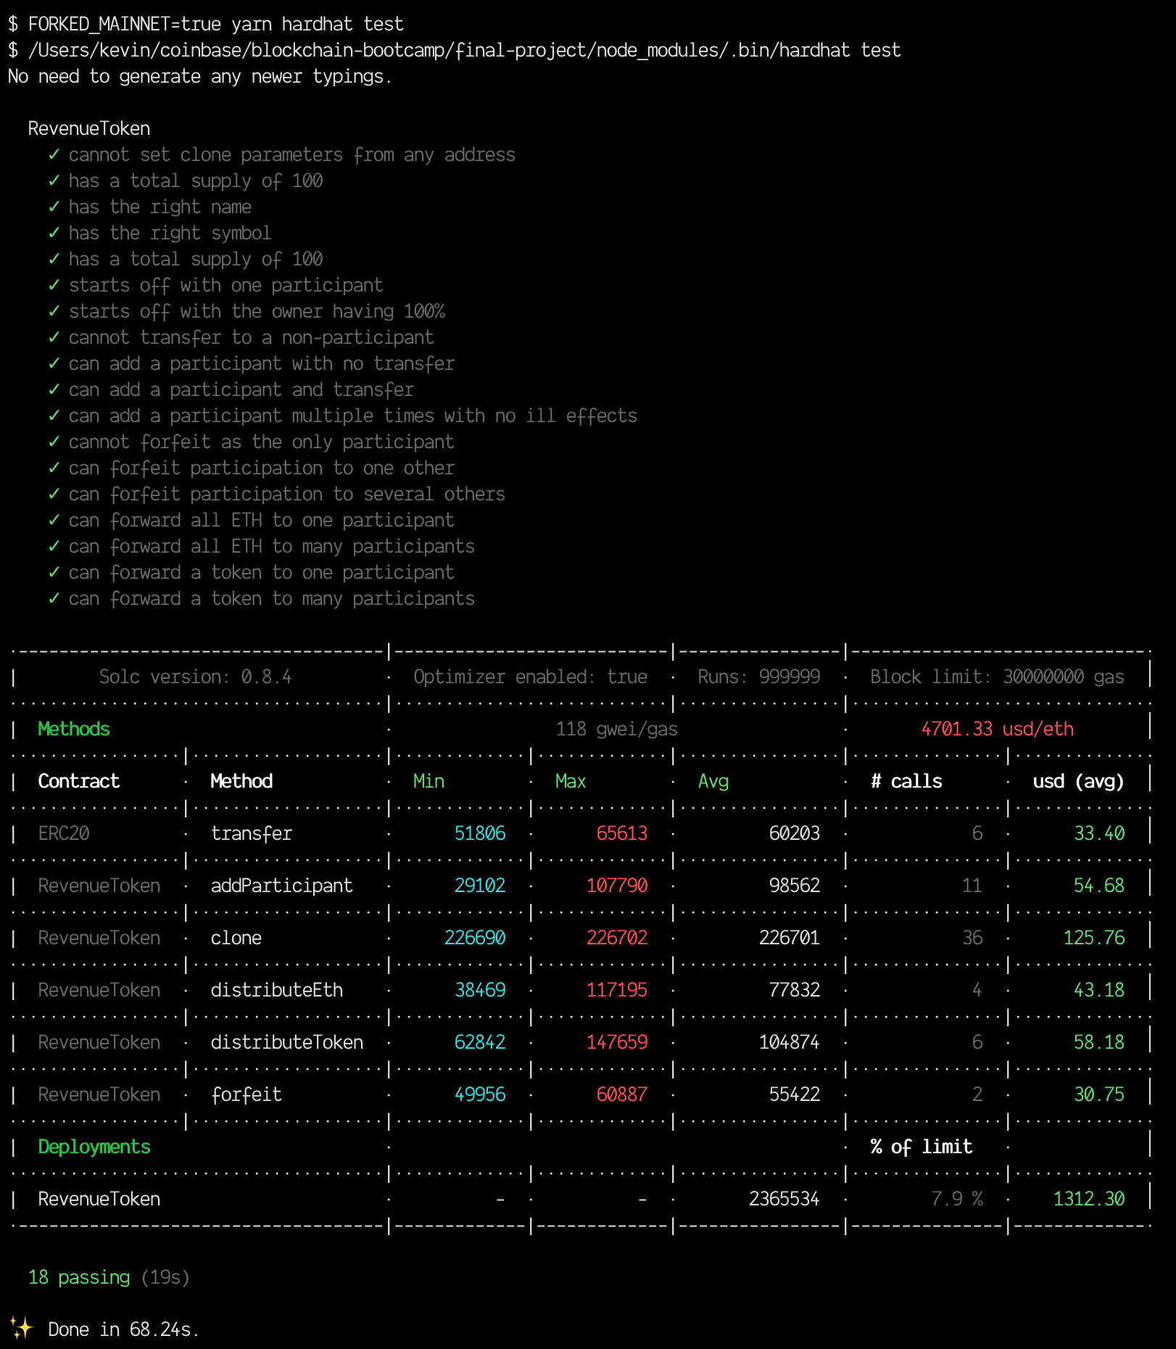Click the 'Contract' column header
The height and width of the screenshot is (1349, 1176).
coord(79,781)
